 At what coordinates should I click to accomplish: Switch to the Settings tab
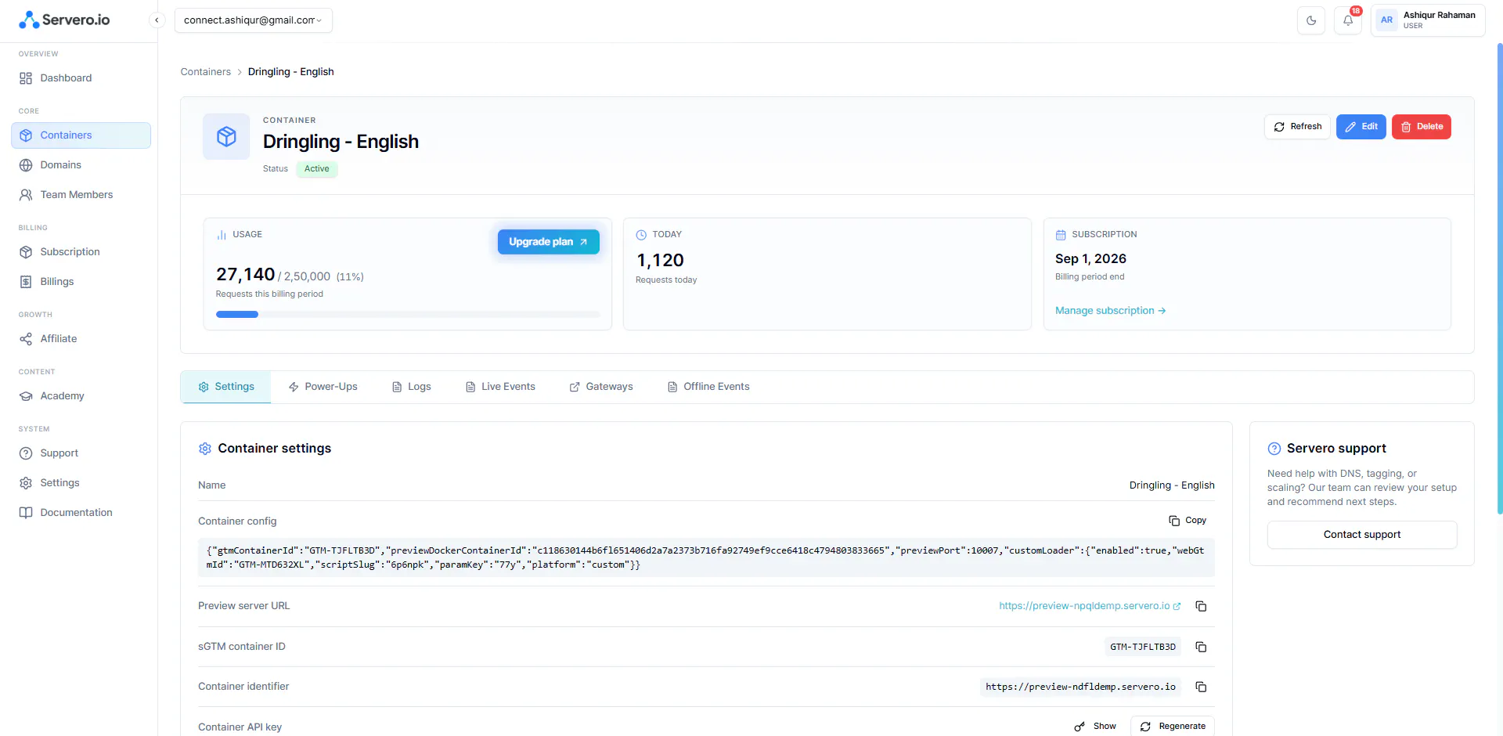point(226,387)
